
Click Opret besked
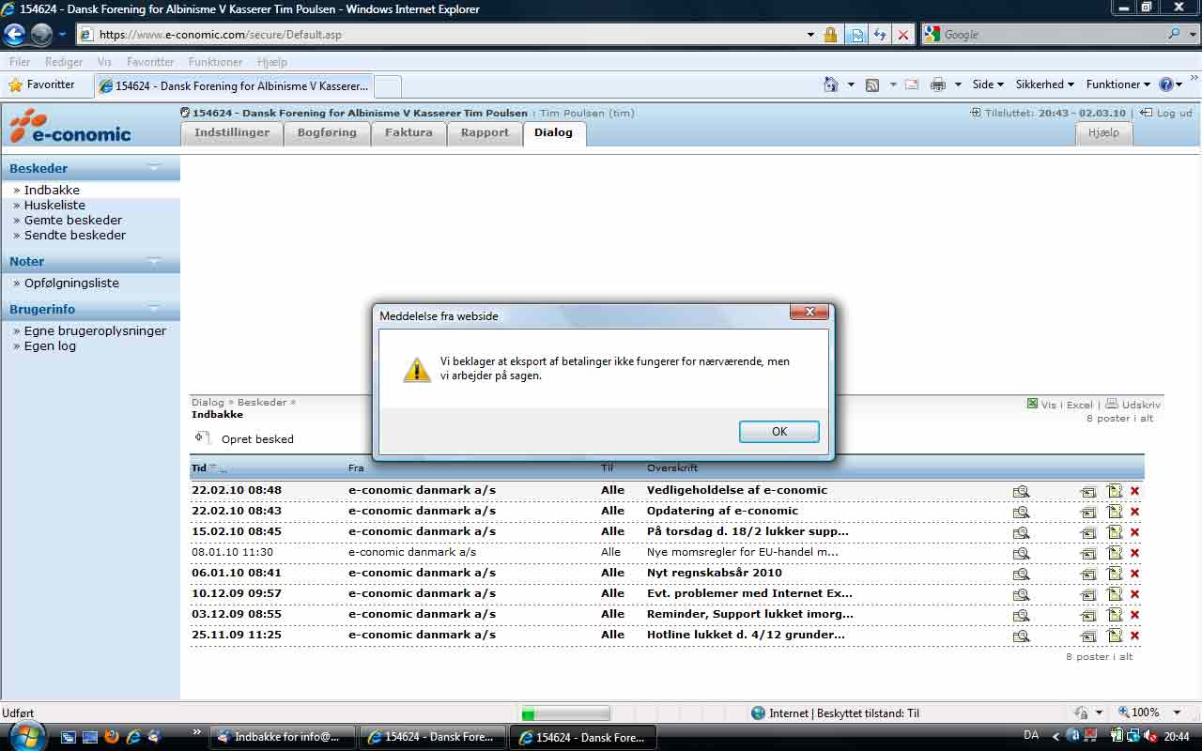coord(257,439)
